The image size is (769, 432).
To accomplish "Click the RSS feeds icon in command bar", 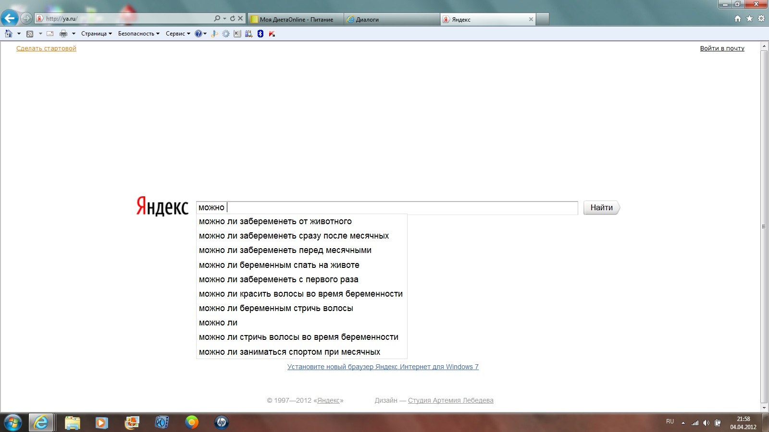I will (30, 34).
